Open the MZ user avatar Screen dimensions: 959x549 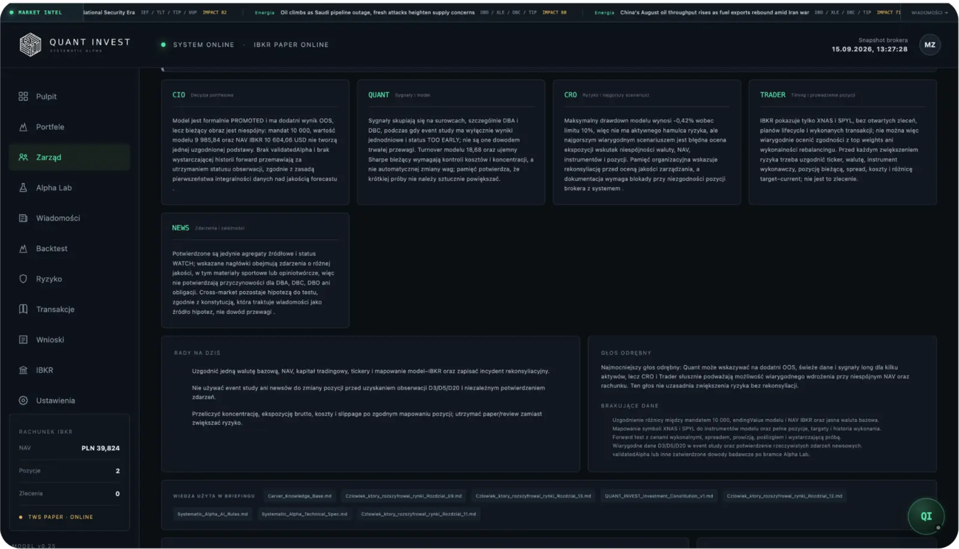(x=930, y=45)
